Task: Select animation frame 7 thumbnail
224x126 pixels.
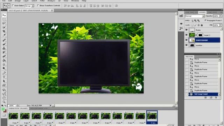Action: click(83, 116)
